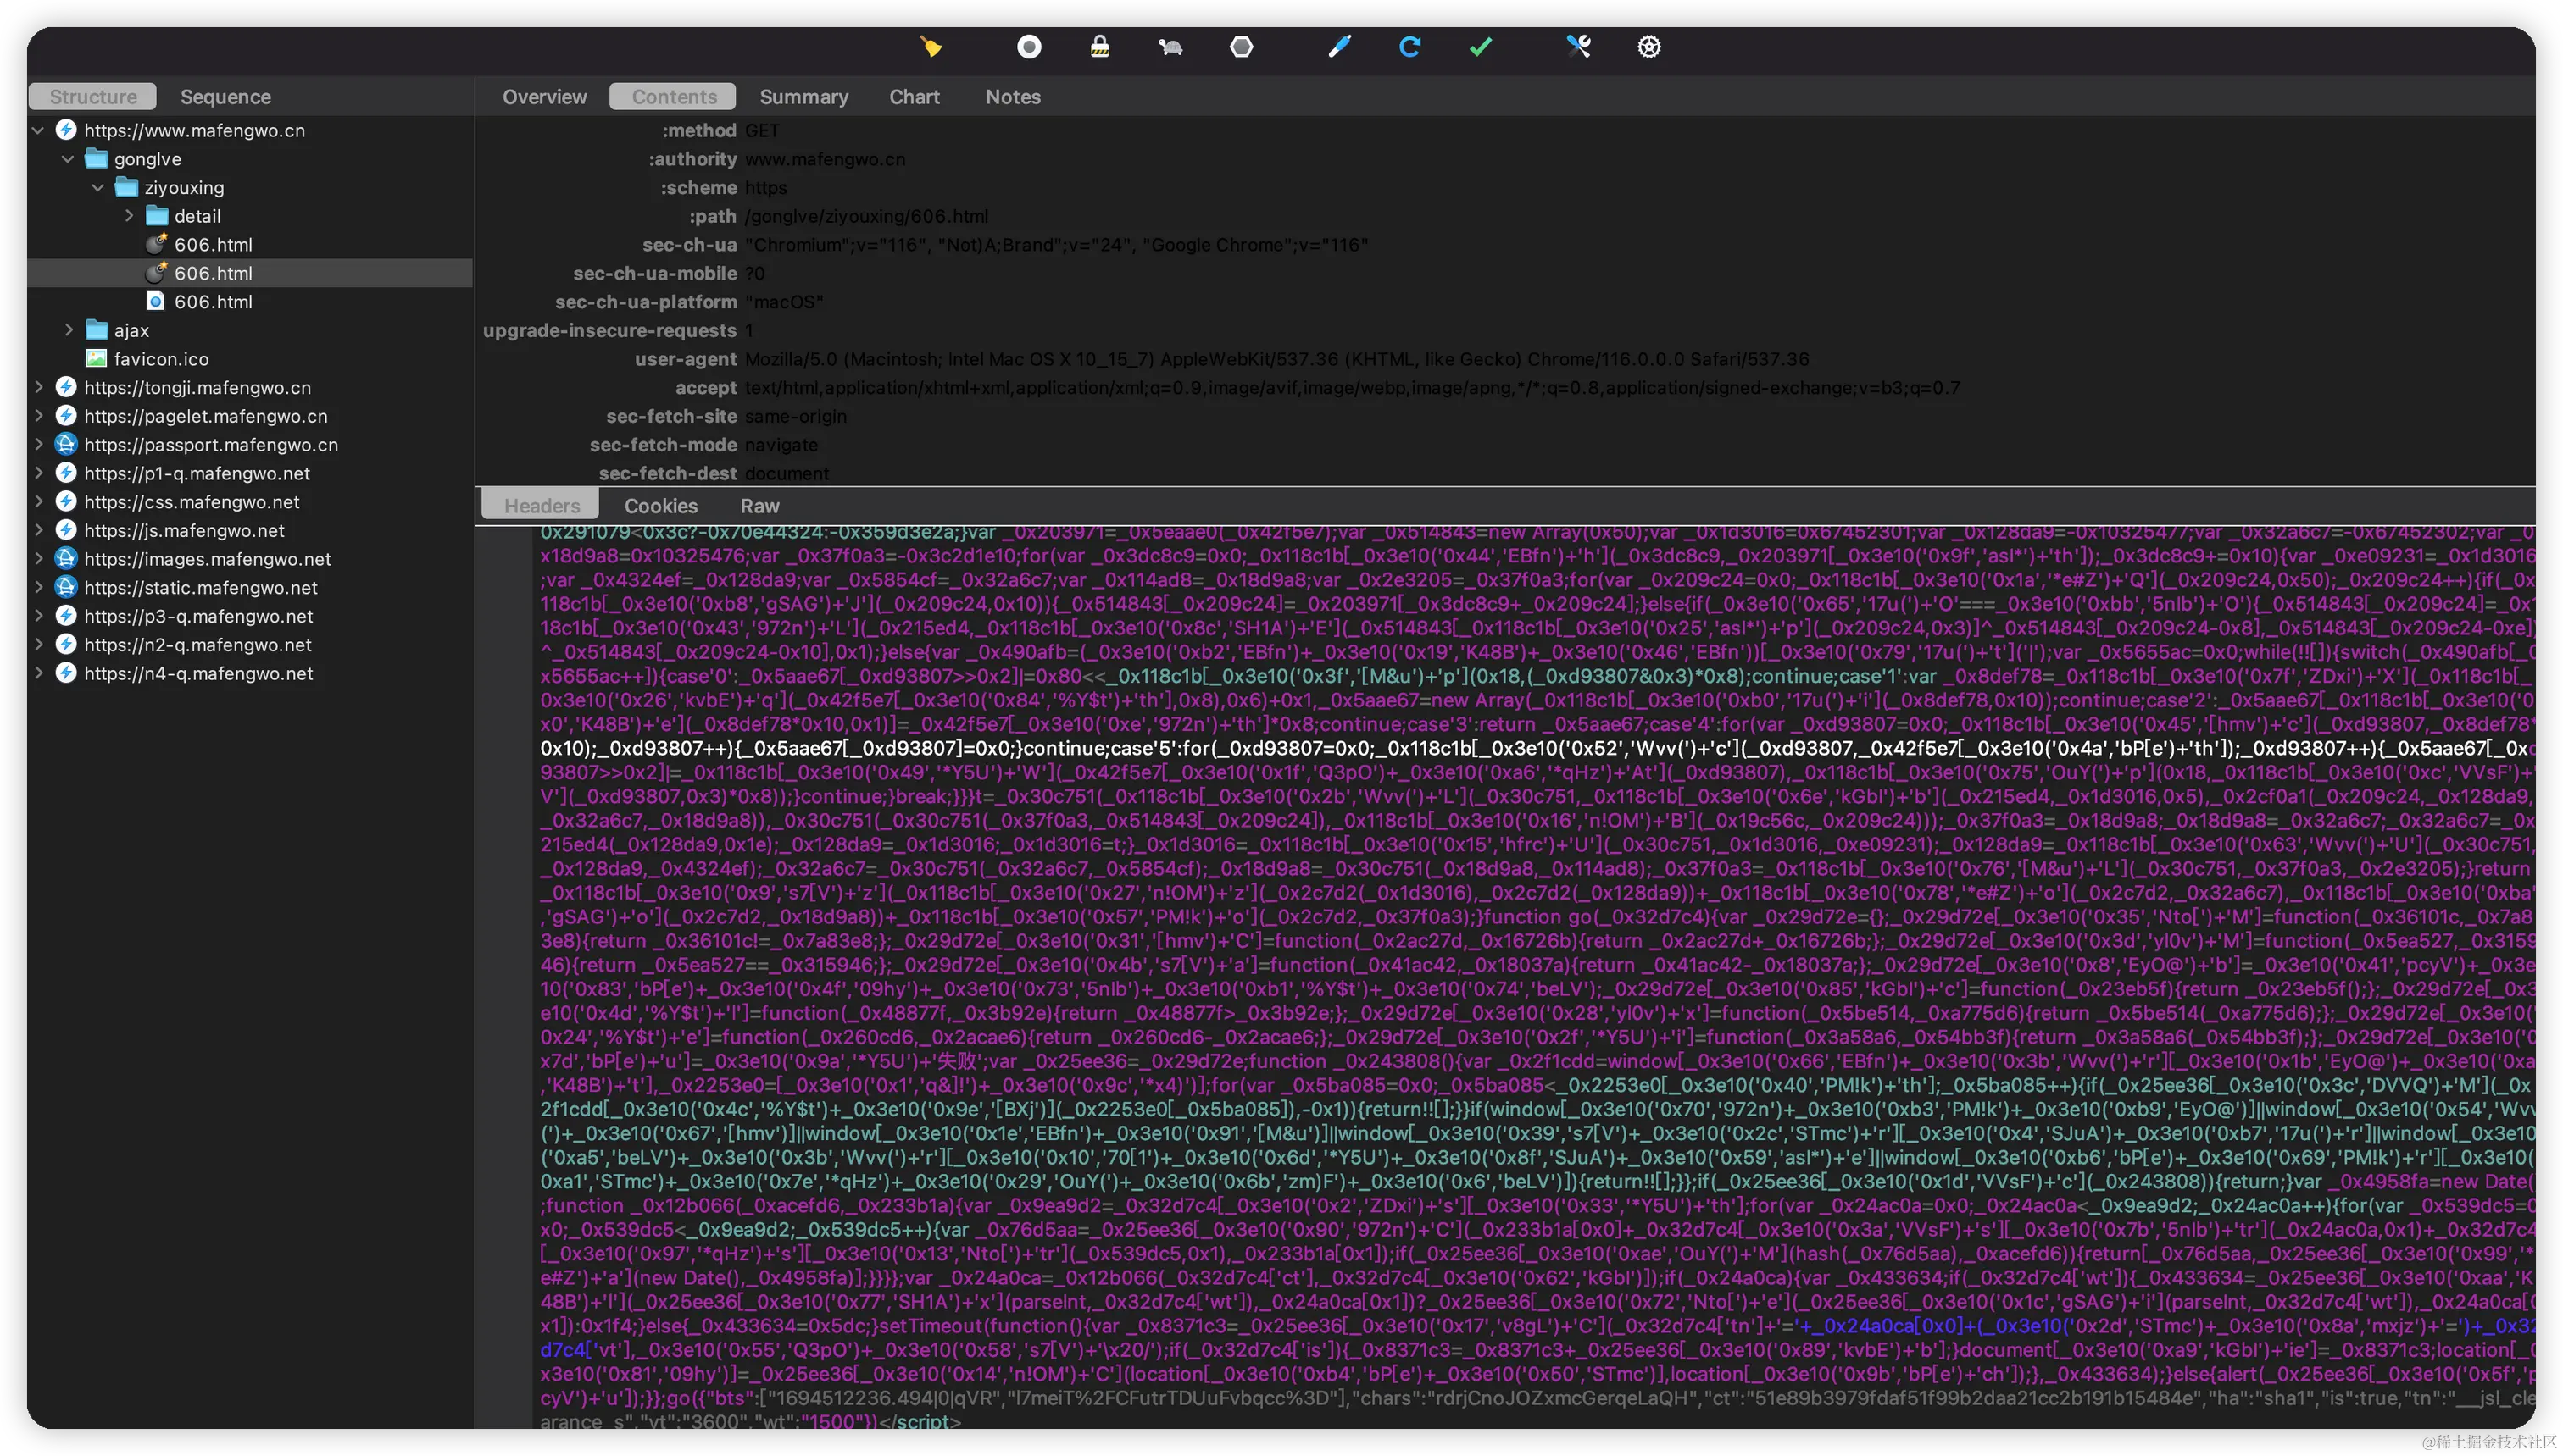Switch to the Sequence view
Screen dimensions: 2563x1456
click(x=225, y=96)
